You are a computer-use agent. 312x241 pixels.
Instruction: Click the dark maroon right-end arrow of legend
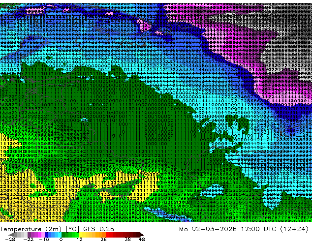pyautogui.click(x=142, y=235)
